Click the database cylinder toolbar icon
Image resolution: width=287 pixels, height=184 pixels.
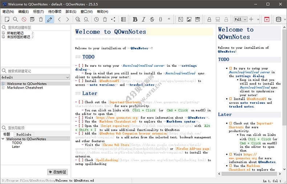(x=278, y=19)
